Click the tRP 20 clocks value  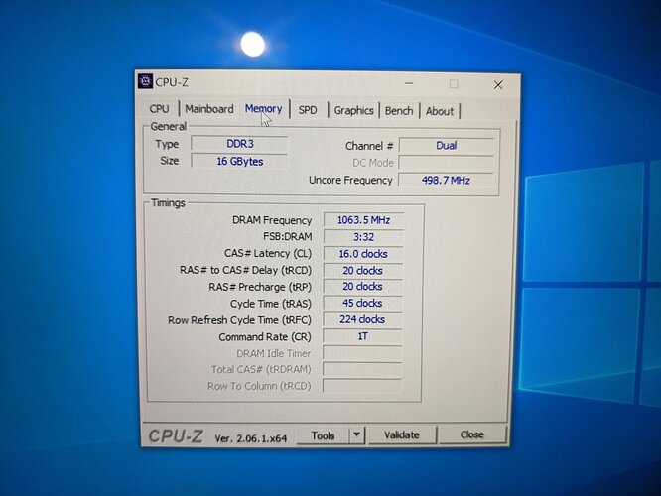(362, 287)
